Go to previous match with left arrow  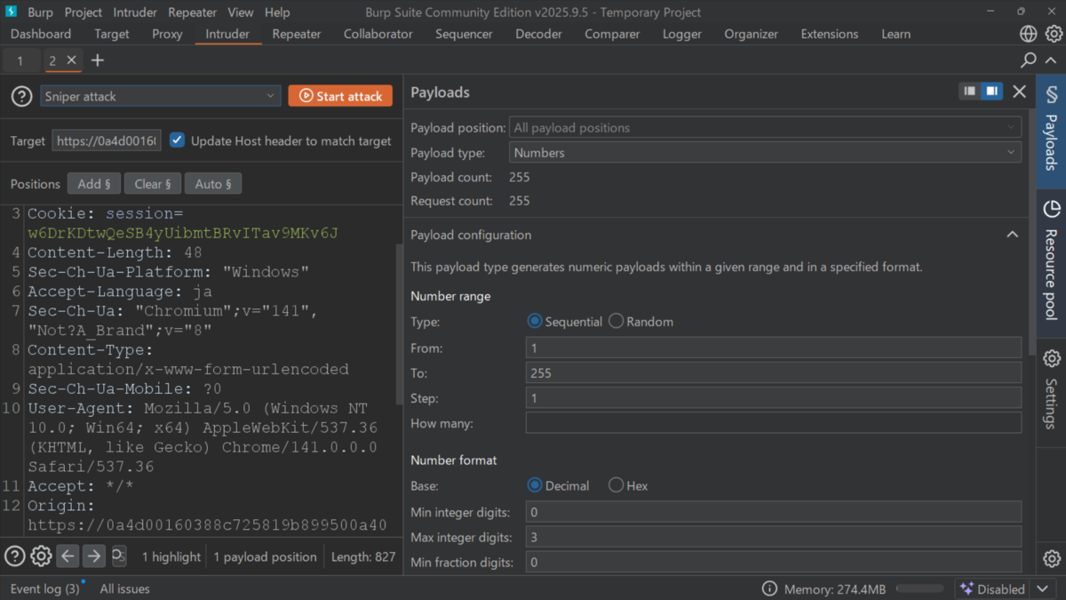(68, 556)
